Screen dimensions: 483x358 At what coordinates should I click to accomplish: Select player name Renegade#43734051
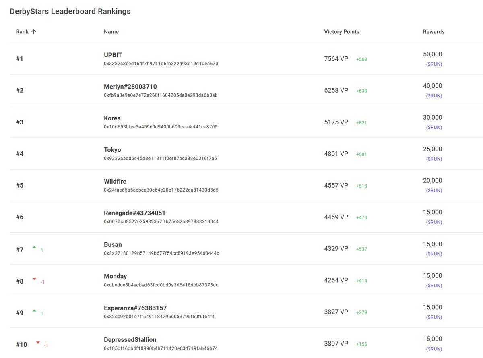[x=134, y=213]
